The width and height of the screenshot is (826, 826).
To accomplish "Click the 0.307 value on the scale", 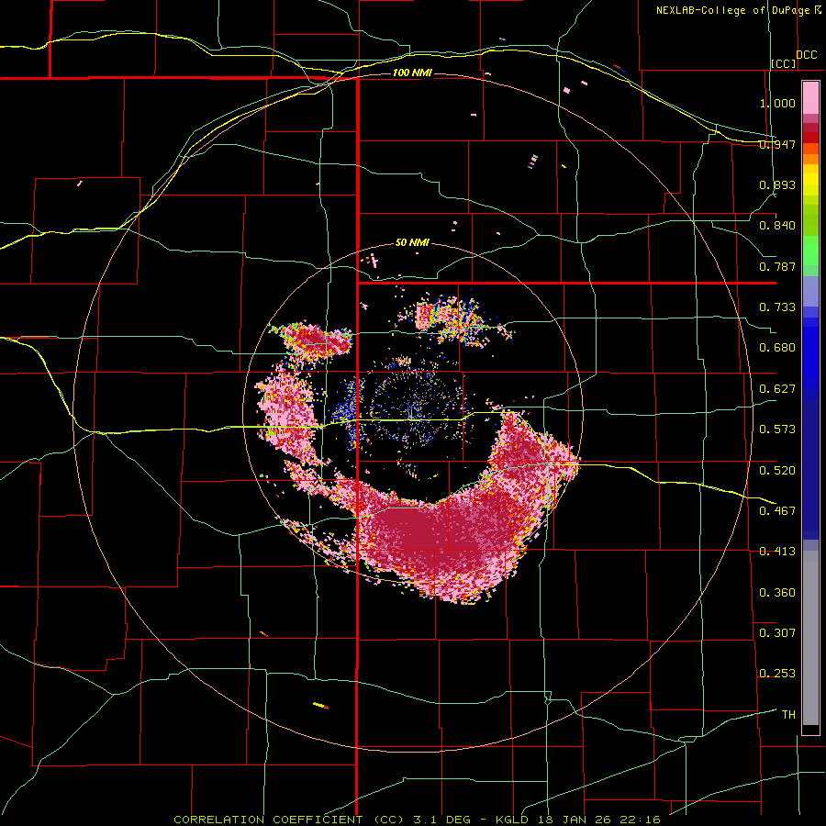I will point(777,632).
